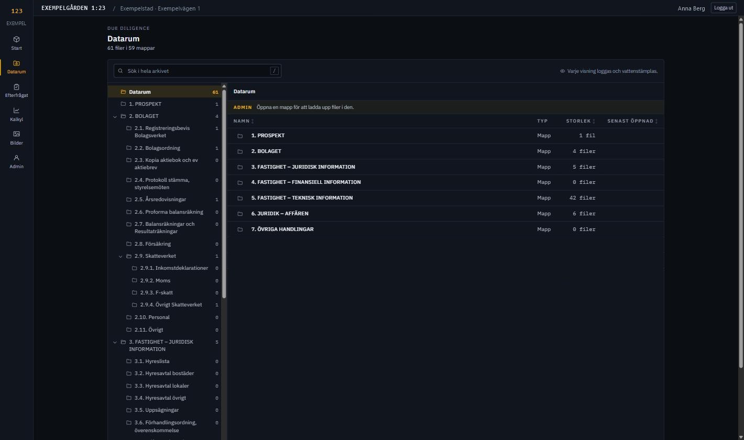Click the search magnifier icon
744x440 pixels.
(121, 71)
